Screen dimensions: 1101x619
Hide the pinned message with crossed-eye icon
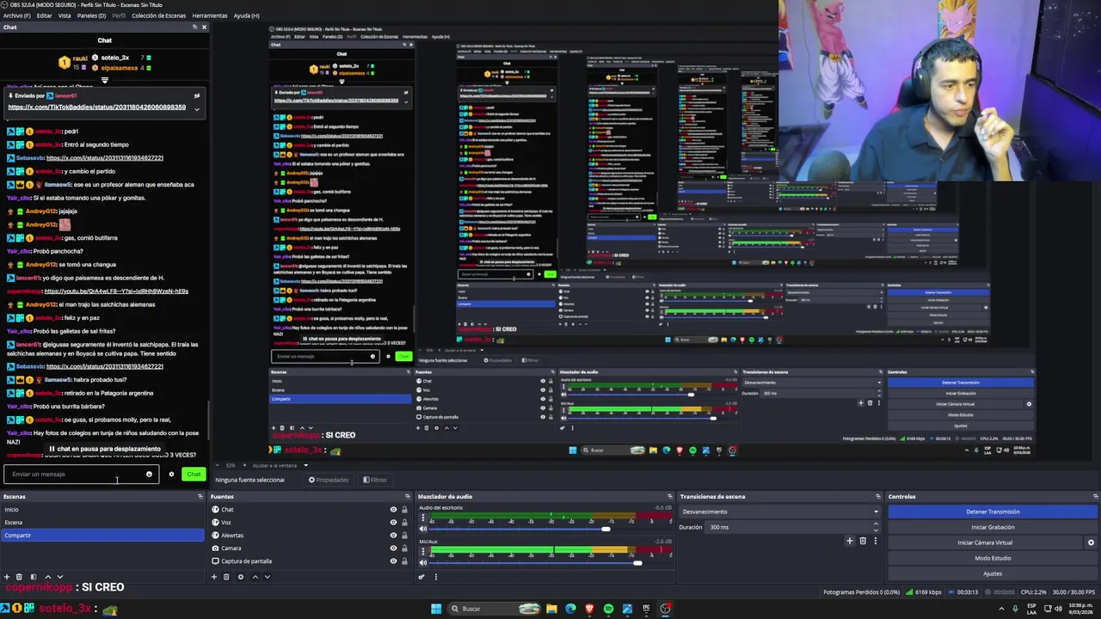point(196,95)
